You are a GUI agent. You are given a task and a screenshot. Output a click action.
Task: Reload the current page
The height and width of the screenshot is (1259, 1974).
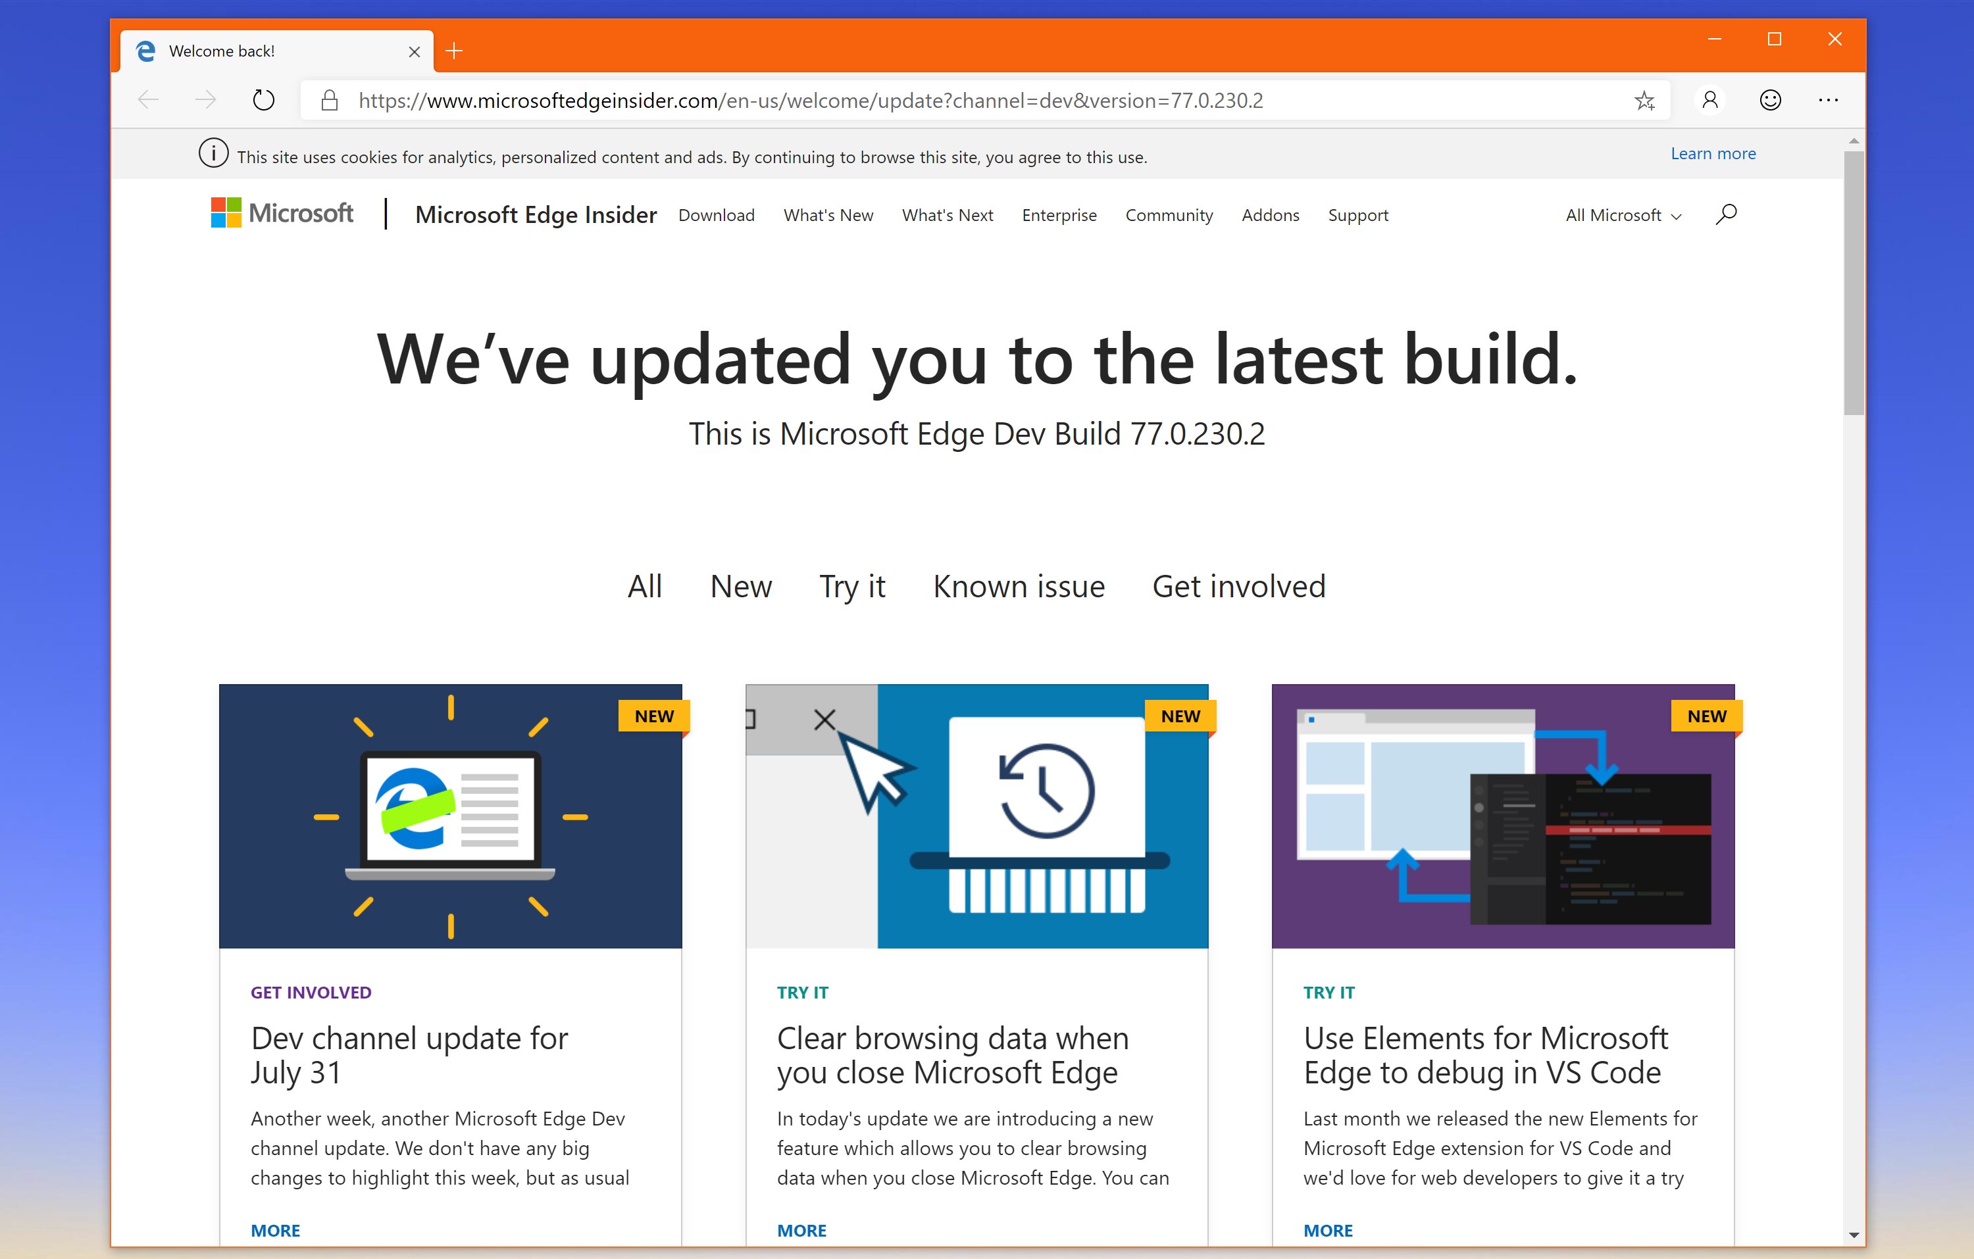click(x=263, y=100)
